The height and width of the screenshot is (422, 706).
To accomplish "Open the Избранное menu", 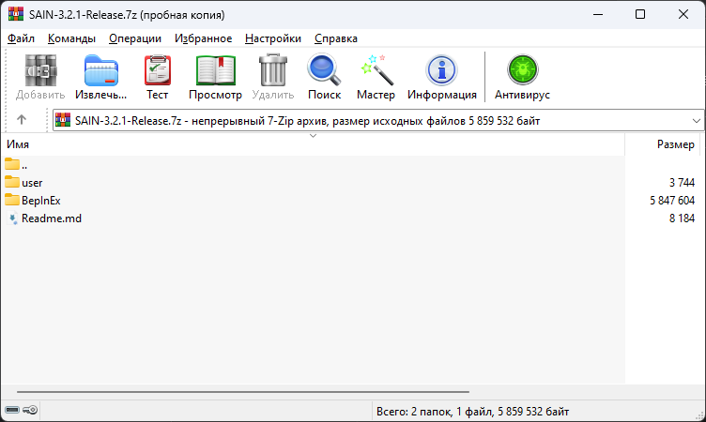I will (x=204, y=38).
